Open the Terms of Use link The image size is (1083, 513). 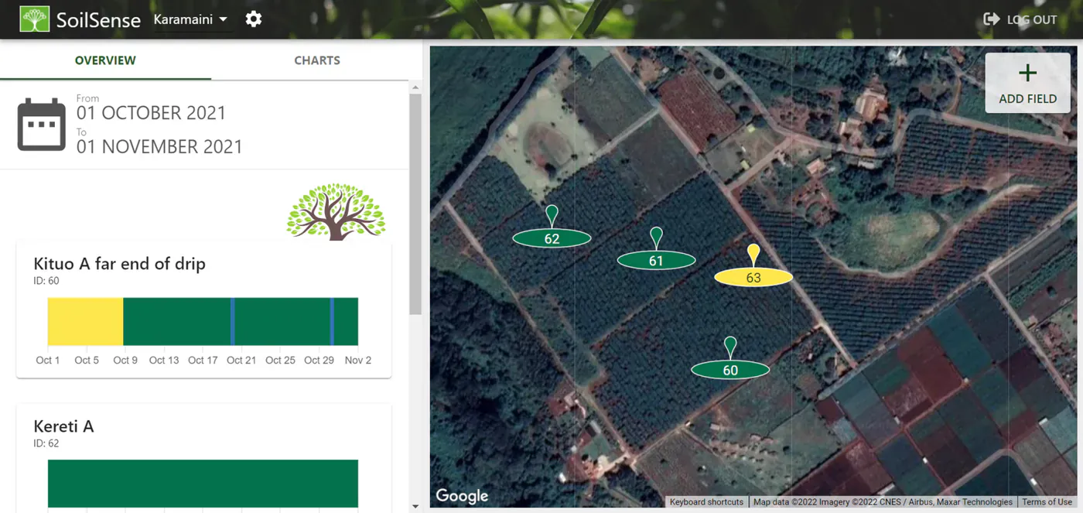pyautogui.click(x=1047, y=502)
